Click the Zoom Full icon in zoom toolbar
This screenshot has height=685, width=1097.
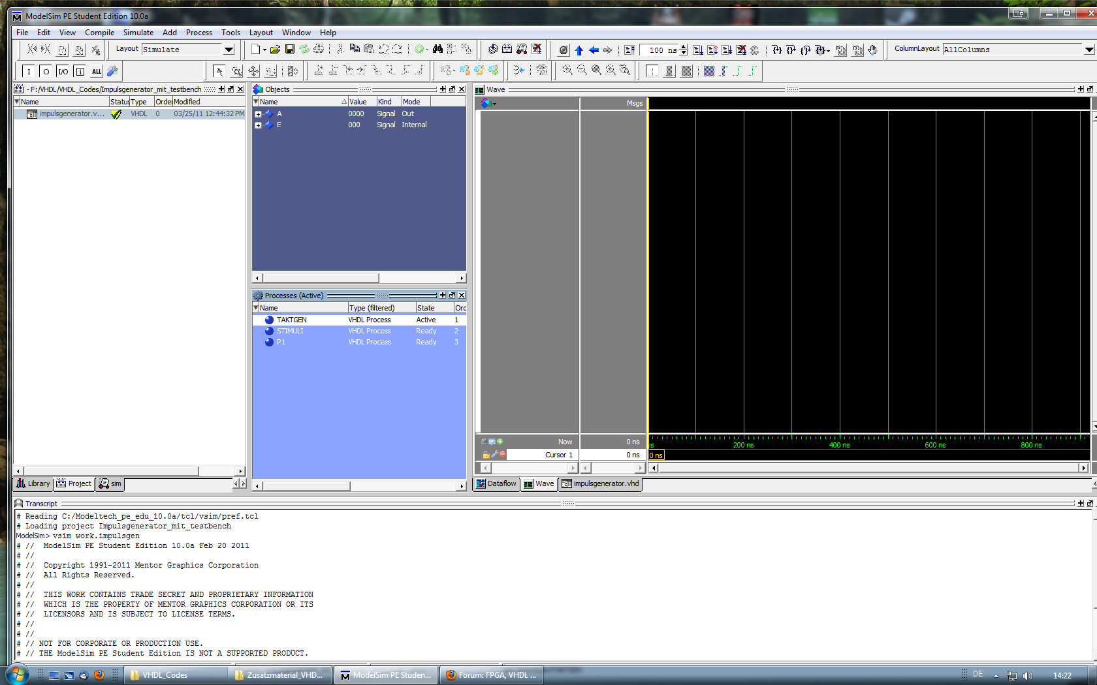pos(596,70)
